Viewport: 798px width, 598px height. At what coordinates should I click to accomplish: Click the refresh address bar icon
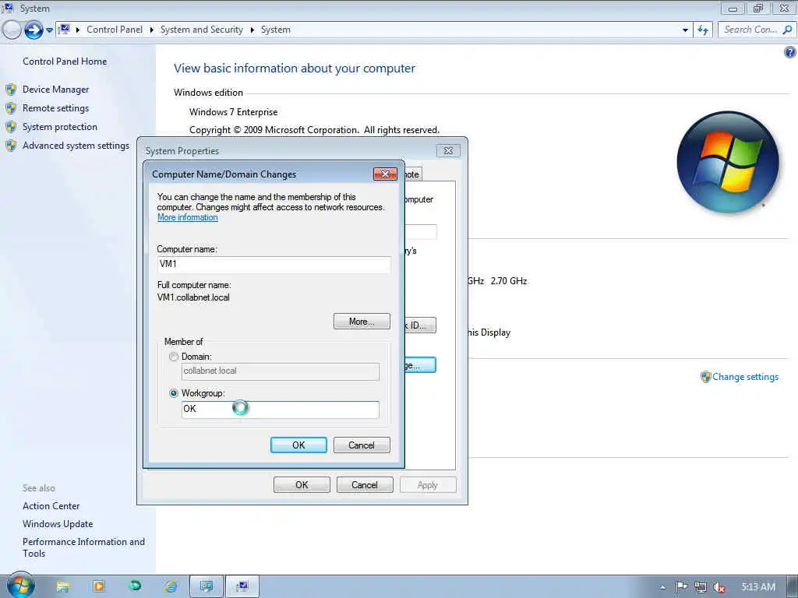click(x=704, y=30)
